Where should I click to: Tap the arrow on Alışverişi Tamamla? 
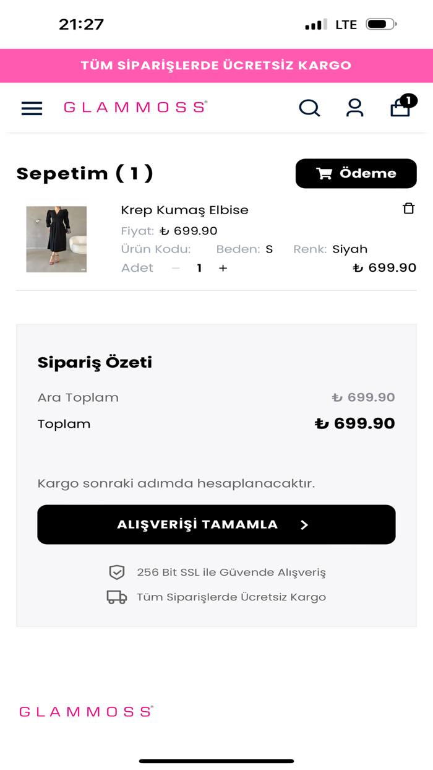[x=304, y=525]
